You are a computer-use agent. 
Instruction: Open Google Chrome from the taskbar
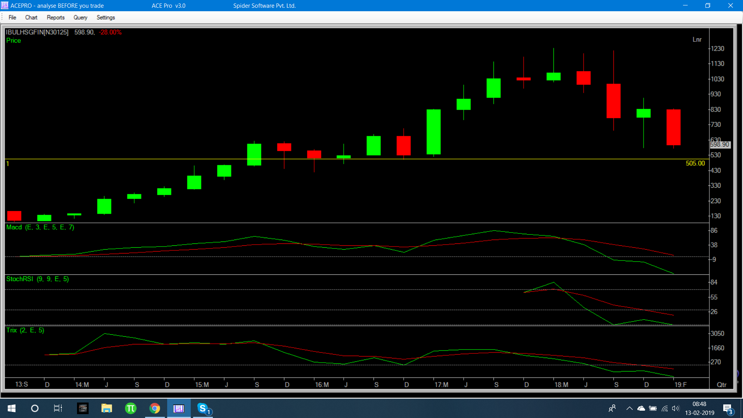[x=155, y=408]
